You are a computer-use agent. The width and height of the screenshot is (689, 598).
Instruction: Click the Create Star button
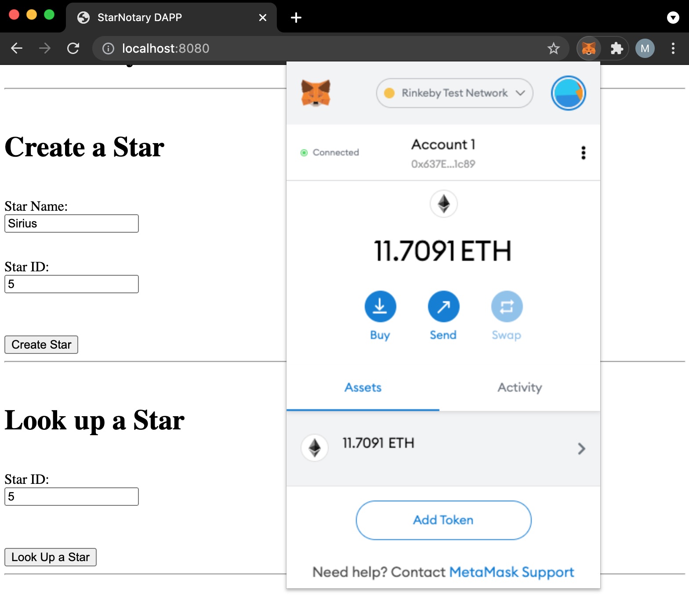41,345
